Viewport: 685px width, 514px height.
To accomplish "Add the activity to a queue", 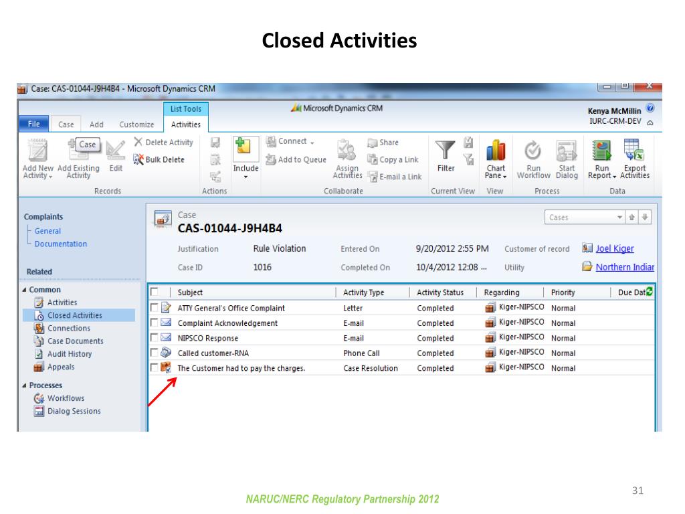I will [296, 159].
